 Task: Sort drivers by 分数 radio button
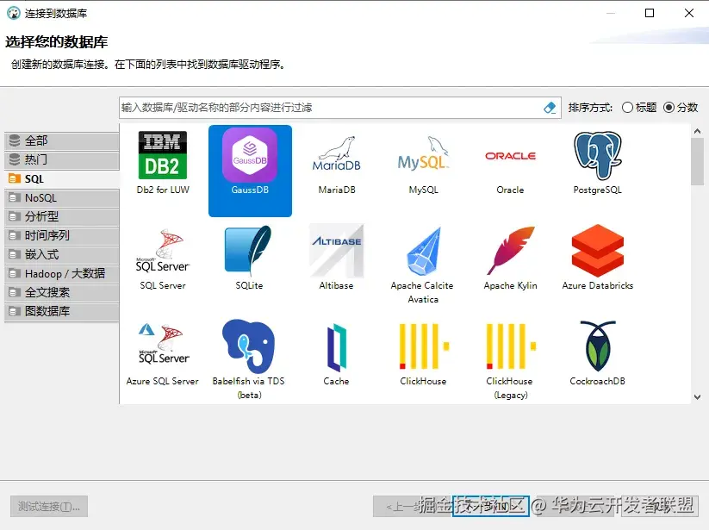click(x=669, y=108)
